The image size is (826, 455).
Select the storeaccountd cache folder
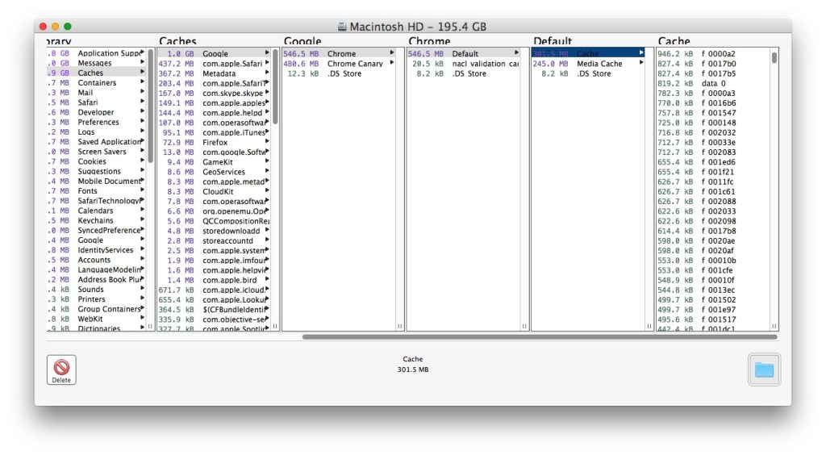[x=215, y=240]
